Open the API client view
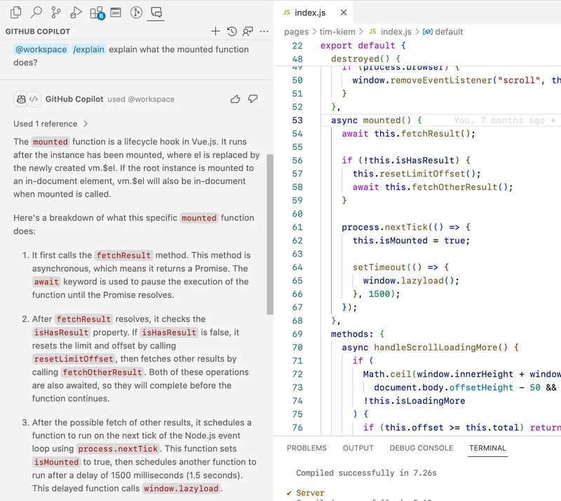The image size is (561, 501). pyautogui.click(x=116, y=13)
